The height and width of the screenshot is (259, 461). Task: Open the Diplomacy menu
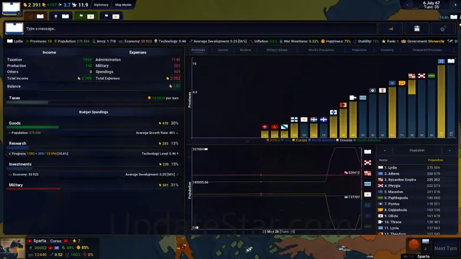[x=101, y=5]
